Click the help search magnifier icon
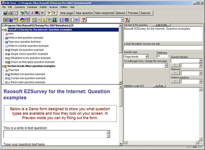This screenshot has width=205, height=150. click(127, 20)
